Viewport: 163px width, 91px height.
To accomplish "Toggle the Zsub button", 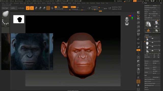I will pos(78,7).
